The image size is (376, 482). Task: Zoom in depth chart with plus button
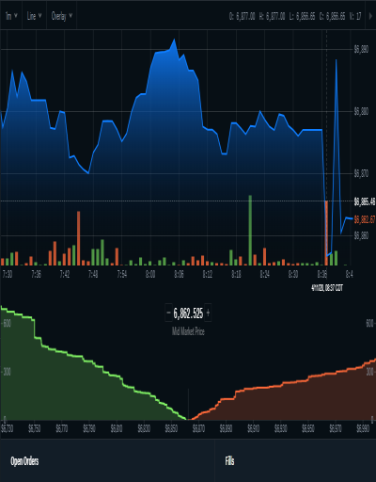coord(208,313)
